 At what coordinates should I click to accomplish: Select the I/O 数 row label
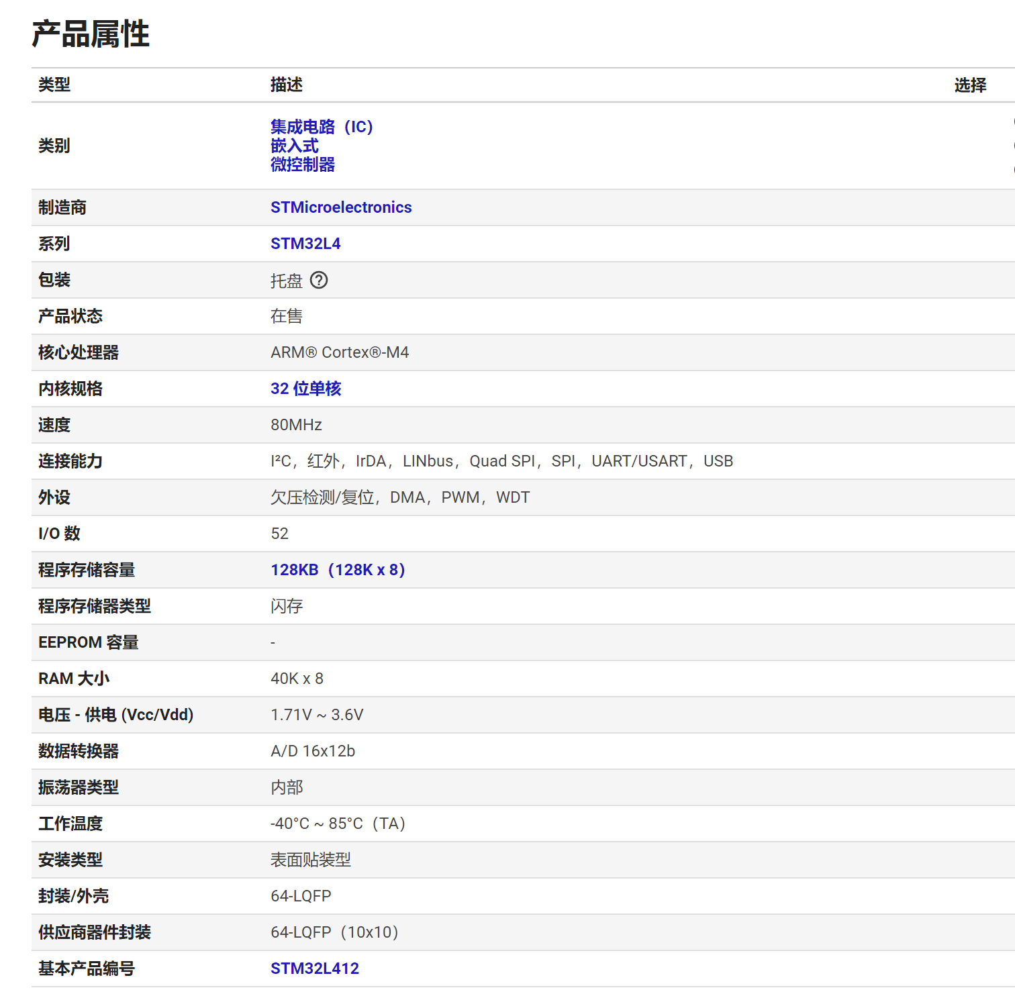(x=59, y=534)
